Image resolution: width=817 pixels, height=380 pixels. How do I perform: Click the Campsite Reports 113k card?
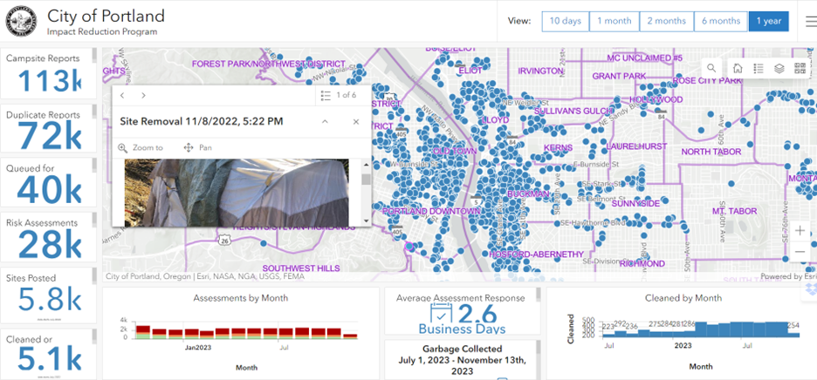click(47, 73)
